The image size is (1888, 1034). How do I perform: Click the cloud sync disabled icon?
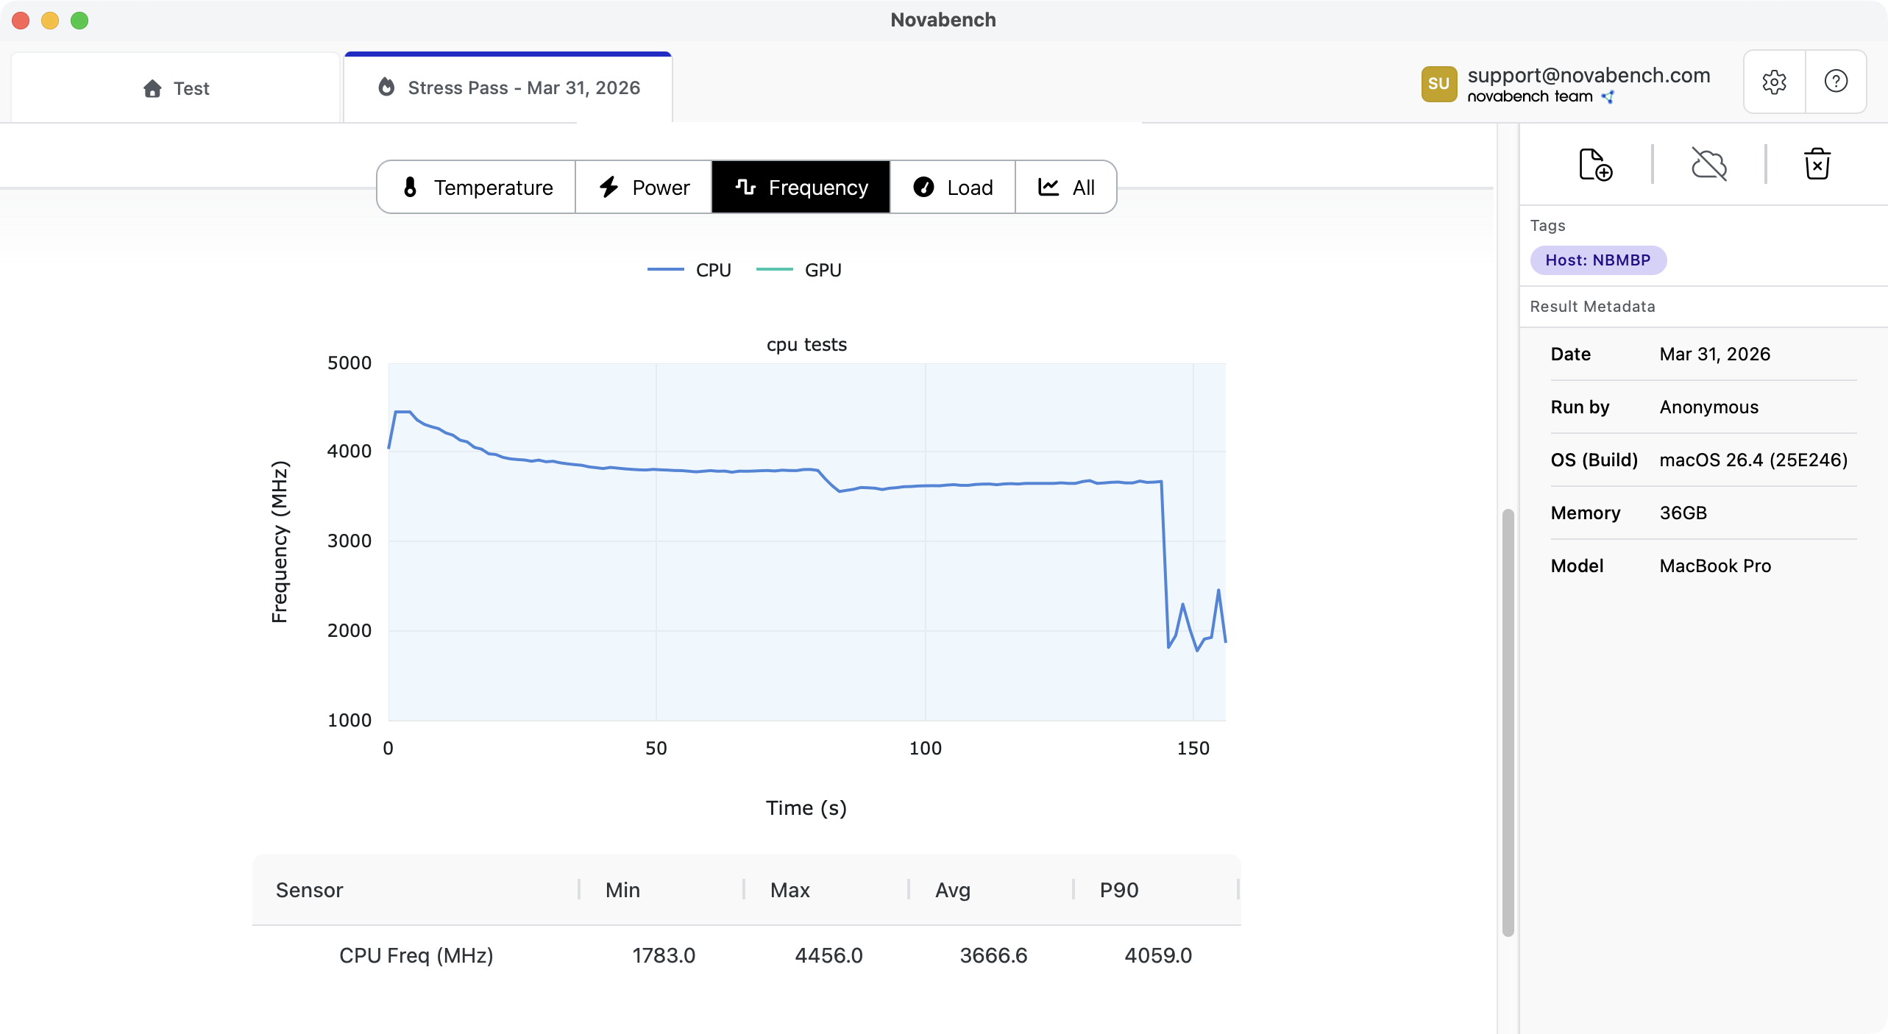coord(1708,164)
